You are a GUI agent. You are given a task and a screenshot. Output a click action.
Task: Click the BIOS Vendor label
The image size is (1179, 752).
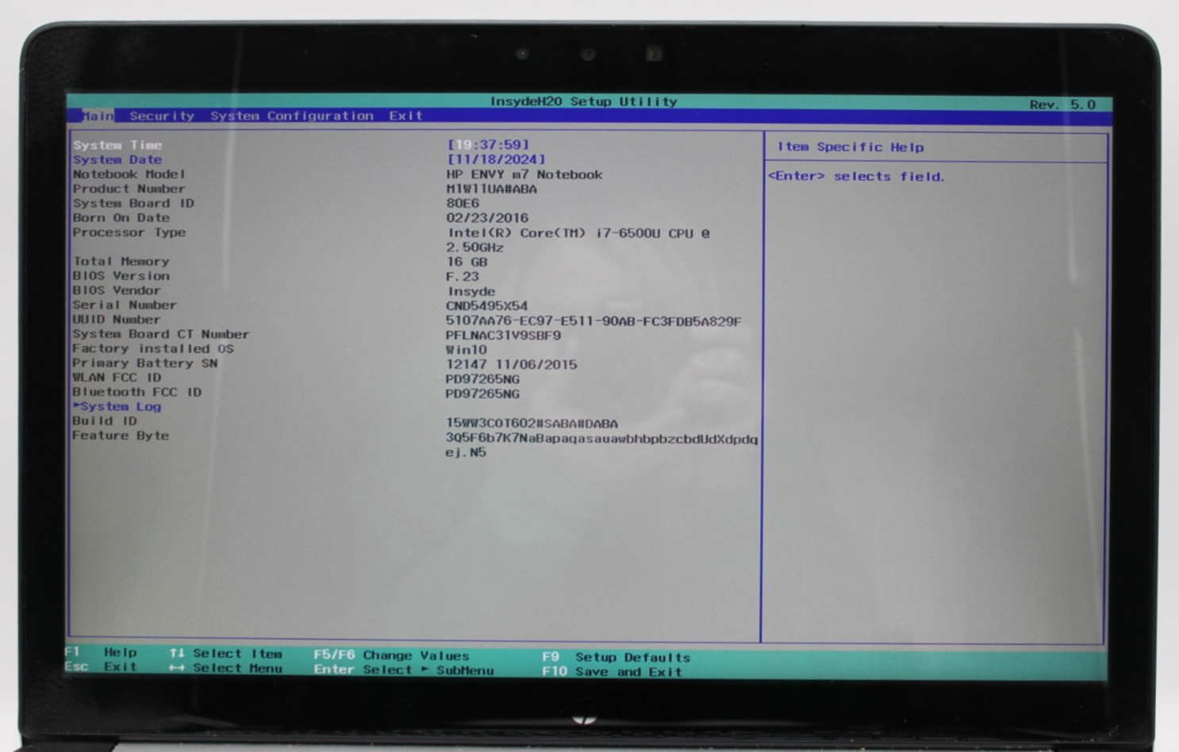(x=117, y=290)
